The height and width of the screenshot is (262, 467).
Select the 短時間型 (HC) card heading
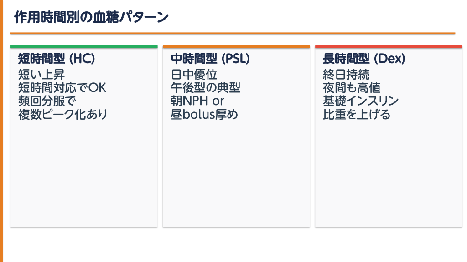(x=57, y=59)
